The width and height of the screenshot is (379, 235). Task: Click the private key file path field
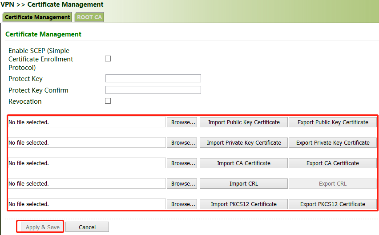click(87, 142)
